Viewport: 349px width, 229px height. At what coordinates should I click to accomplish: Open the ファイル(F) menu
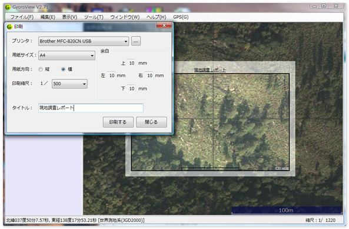(22, 17)
